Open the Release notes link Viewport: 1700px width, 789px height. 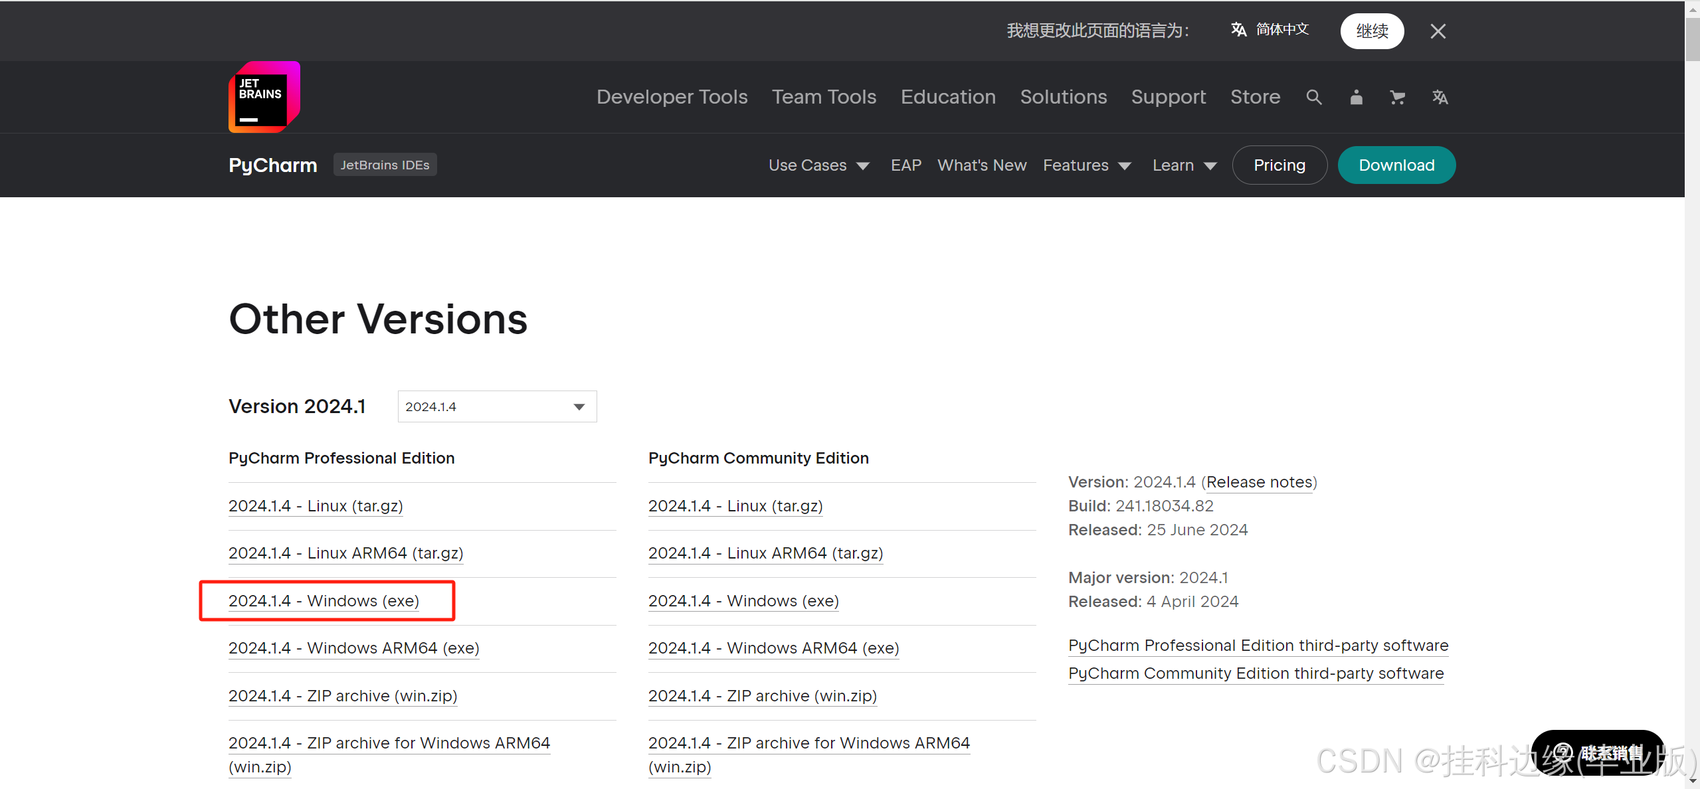click(1260, 482)
